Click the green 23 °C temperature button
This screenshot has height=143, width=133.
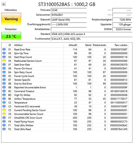click(x=11, y=36)
